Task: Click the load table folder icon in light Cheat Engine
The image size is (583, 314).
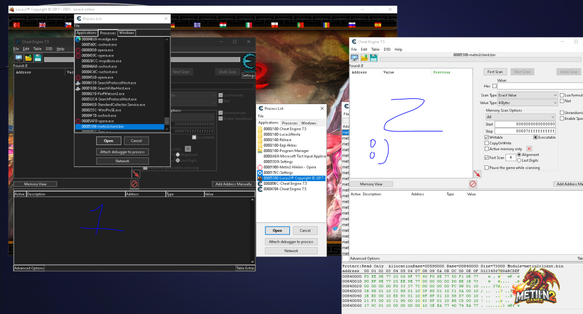Action: [x=364, y=58]
